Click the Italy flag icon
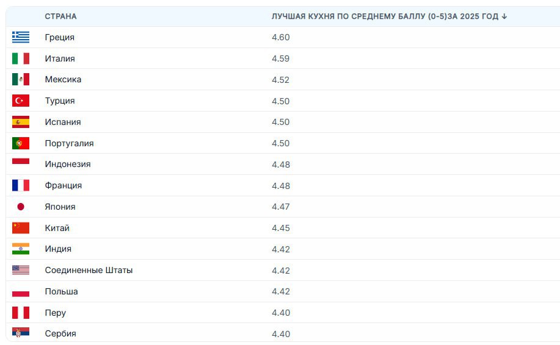The height and width of the screenshot is (345, 560). point(21,59)
